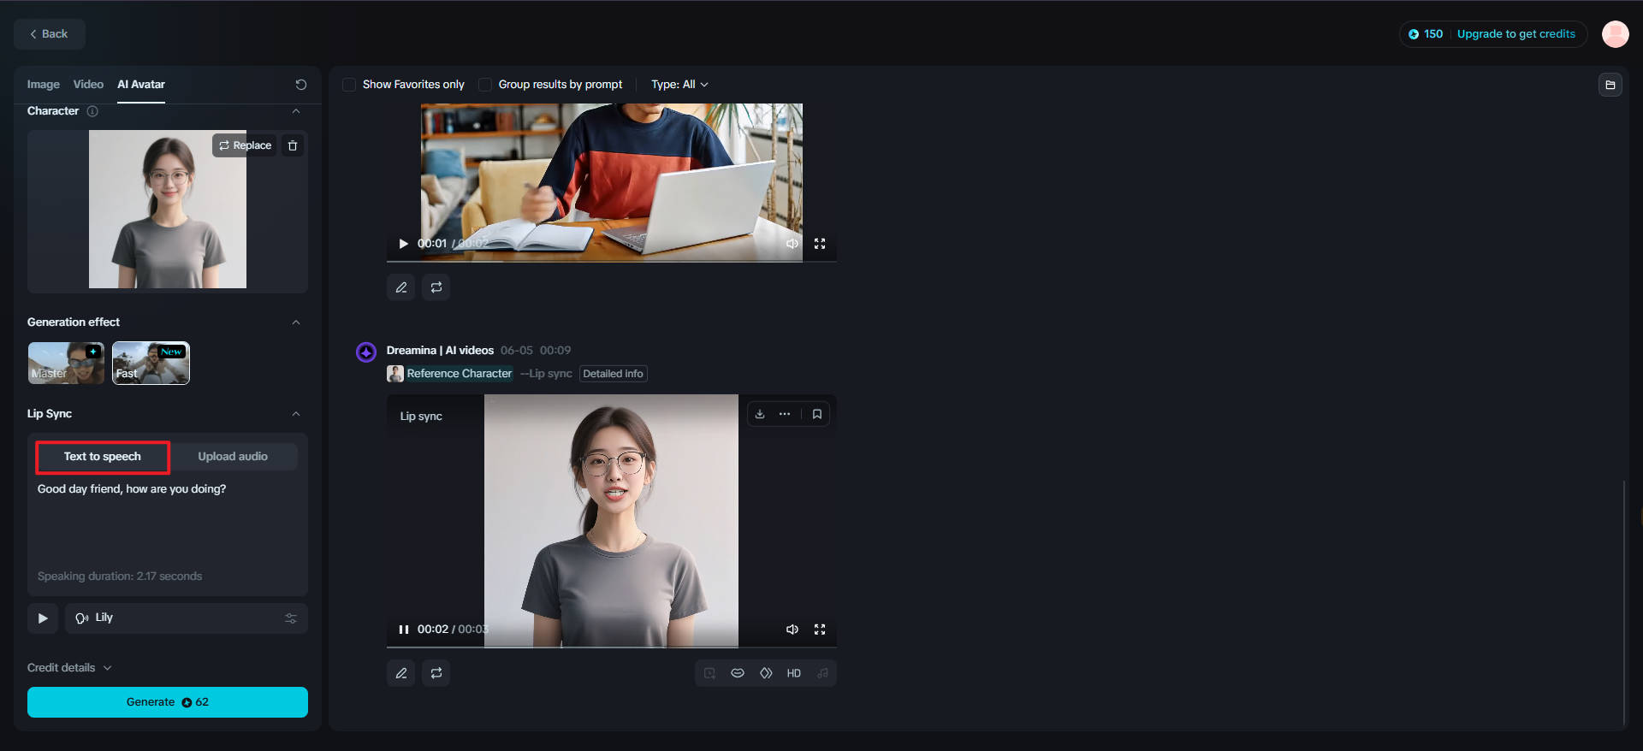Image resolution: width=1643 pixels, height=751 pixels.
Task: Click the volume icon on the laptop video
Action: tap(792, 244)
